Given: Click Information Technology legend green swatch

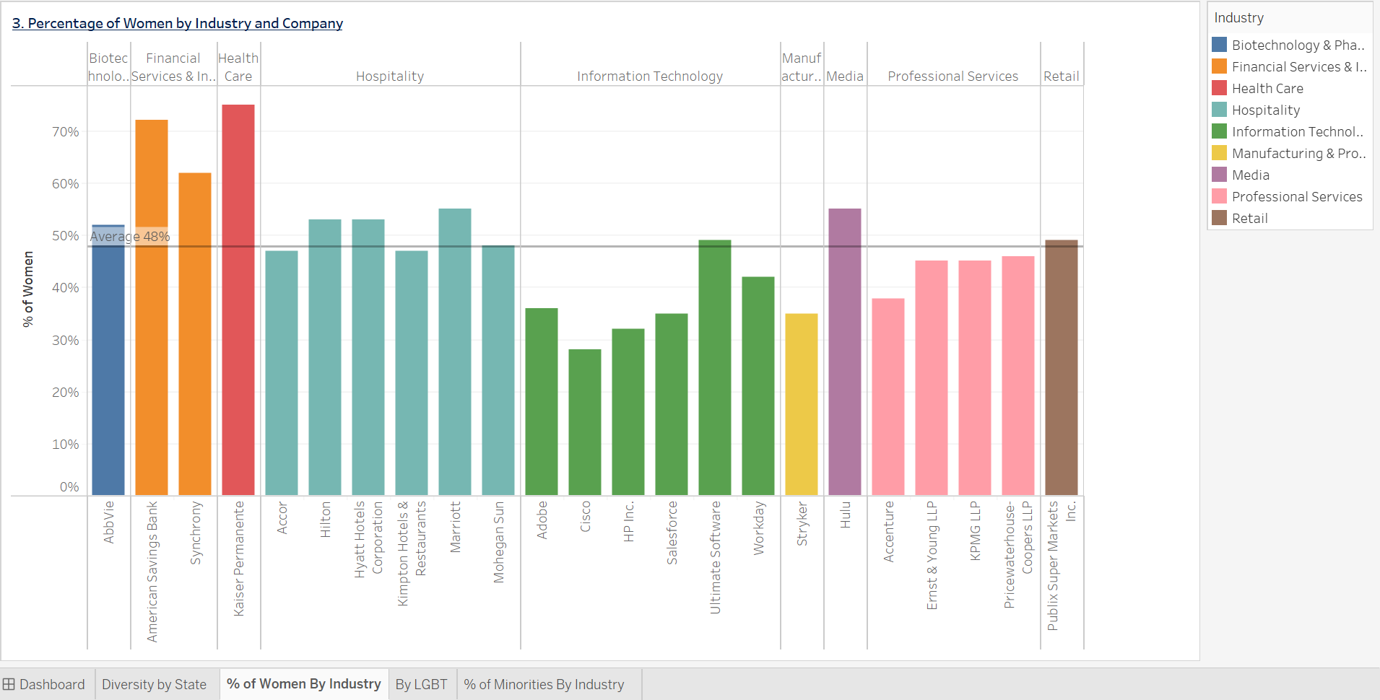Looking at the screenshot, I should click(x=1220, y=131).
